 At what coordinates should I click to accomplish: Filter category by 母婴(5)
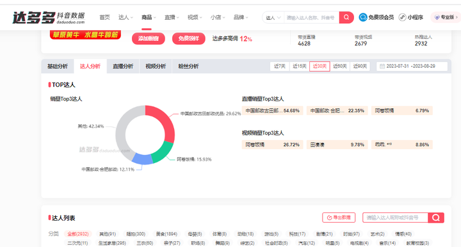pyautogui.click(x=195, y=234)
